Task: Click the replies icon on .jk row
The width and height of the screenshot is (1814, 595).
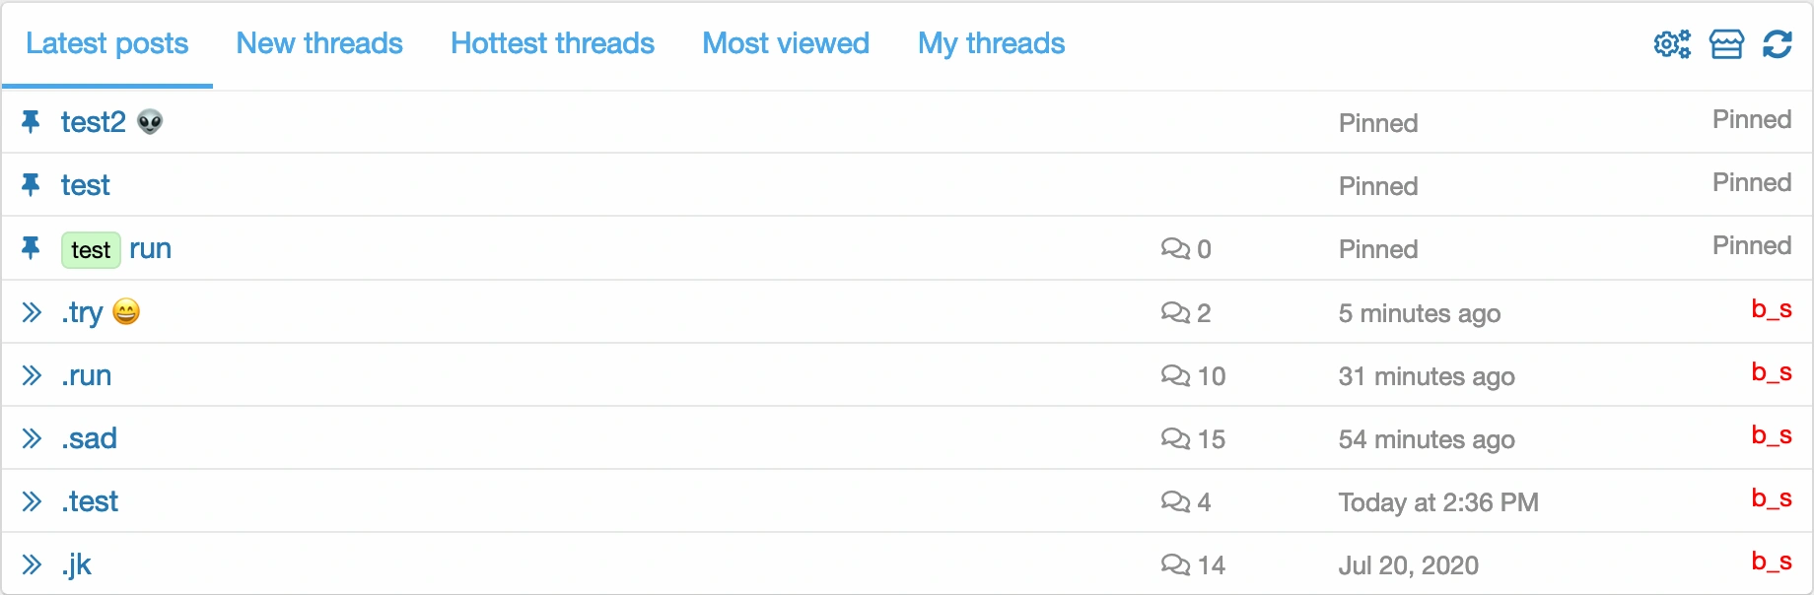Action: (x=1175, y=564)
